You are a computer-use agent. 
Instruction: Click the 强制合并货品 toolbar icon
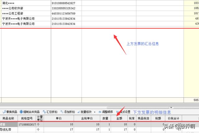[x=30, y=112]
